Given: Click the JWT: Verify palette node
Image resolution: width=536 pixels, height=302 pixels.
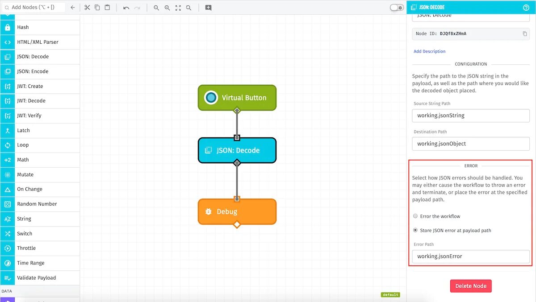Looking at the screenshot, I should (40, 116).
